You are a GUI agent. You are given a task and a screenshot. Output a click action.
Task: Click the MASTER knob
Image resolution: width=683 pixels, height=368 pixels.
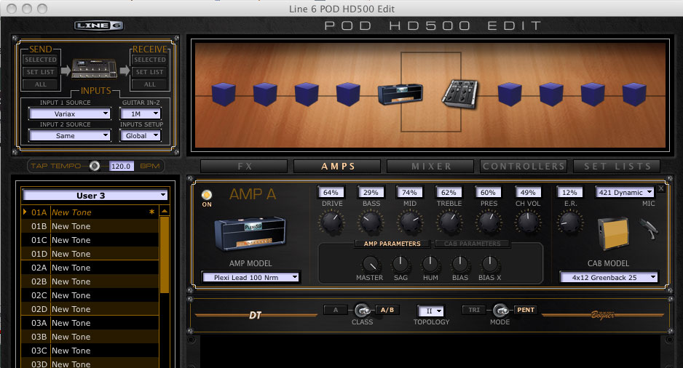coord(370,263)
